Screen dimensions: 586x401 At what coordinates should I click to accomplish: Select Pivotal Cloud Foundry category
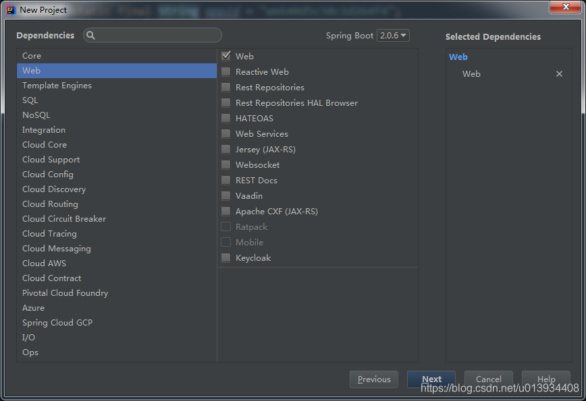point(117,292)
